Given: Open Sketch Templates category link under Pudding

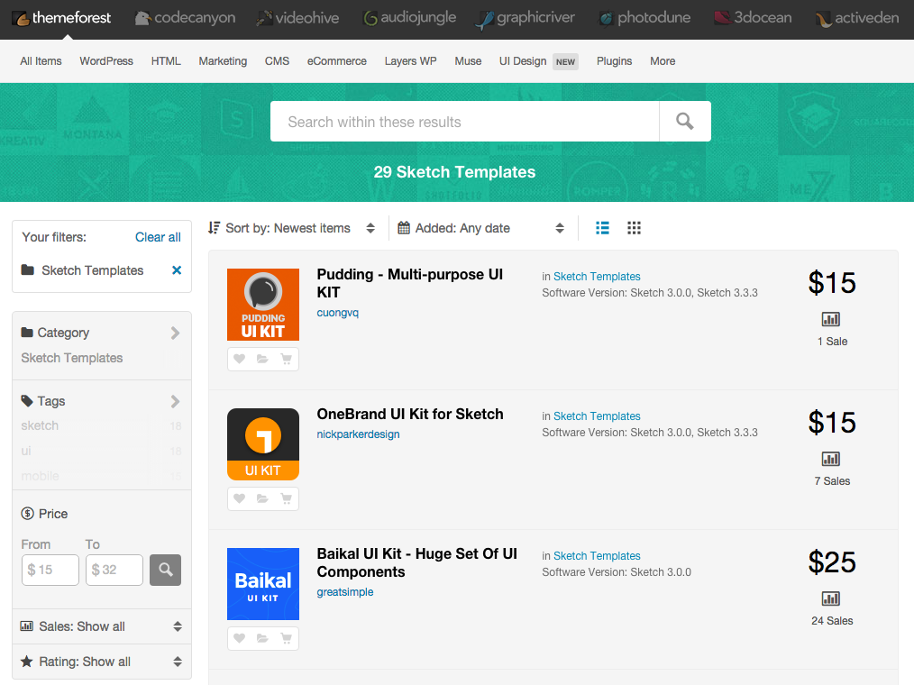Looking at the screenshot, I should coord(597,277).
